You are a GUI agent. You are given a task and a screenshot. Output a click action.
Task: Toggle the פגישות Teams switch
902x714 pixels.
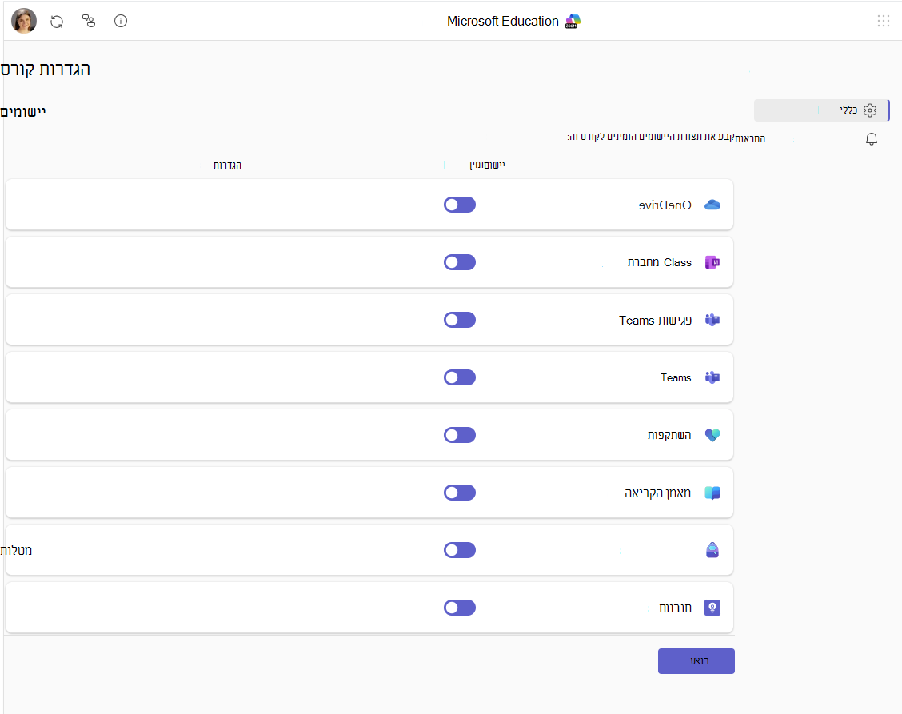(460, 320)
